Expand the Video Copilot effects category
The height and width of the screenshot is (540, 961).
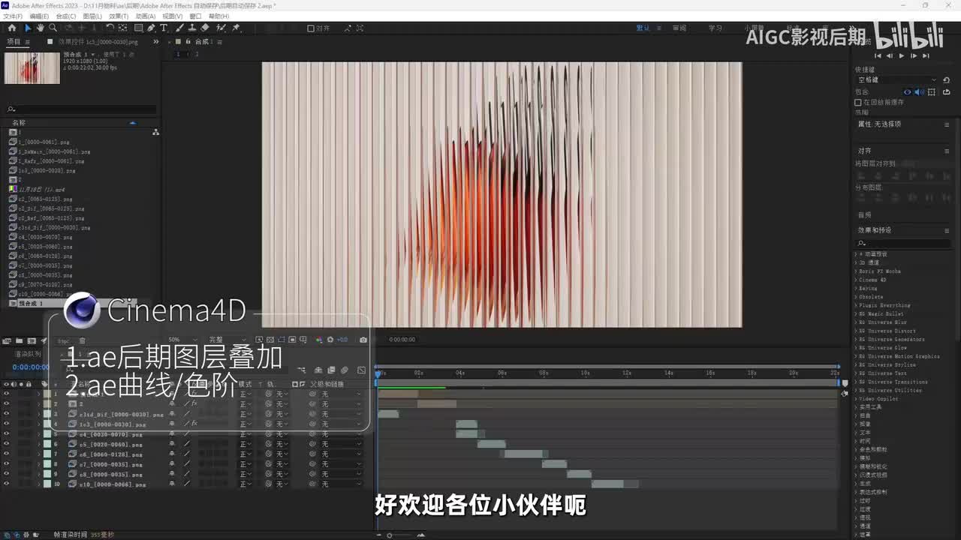coord(855,399)
